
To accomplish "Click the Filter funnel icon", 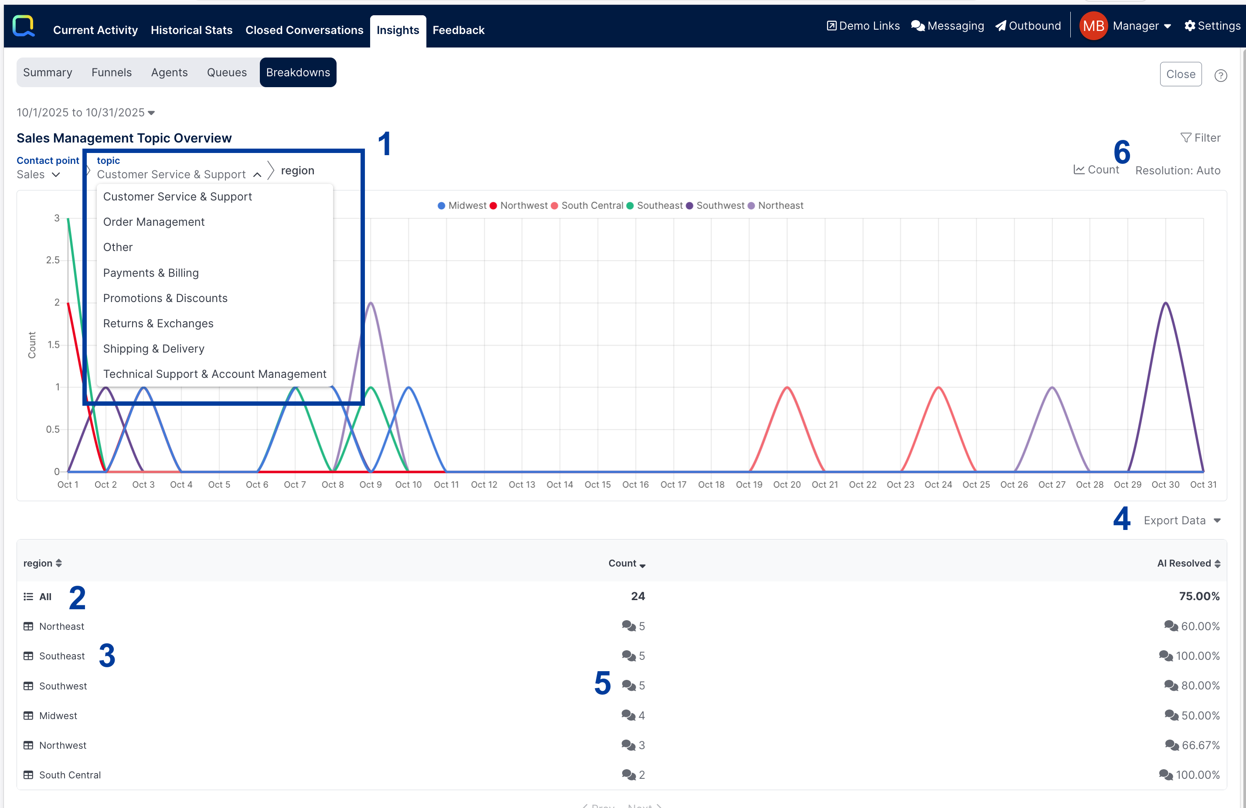I will pyautogui.click(x=1185, y=138).
